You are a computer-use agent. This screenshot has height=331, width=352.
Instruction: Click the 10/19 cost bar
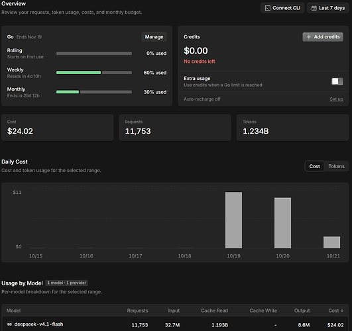coord(233,220)
